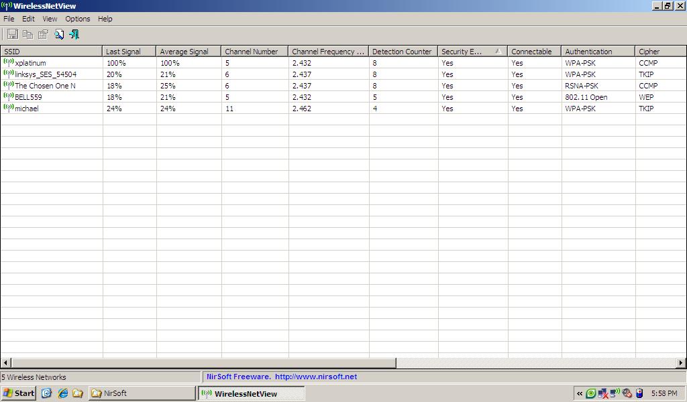Viewport: 687px width, 402px height.
Task: Select the antenna icon beside linksys_SES_54504
Action: [8, 74]
